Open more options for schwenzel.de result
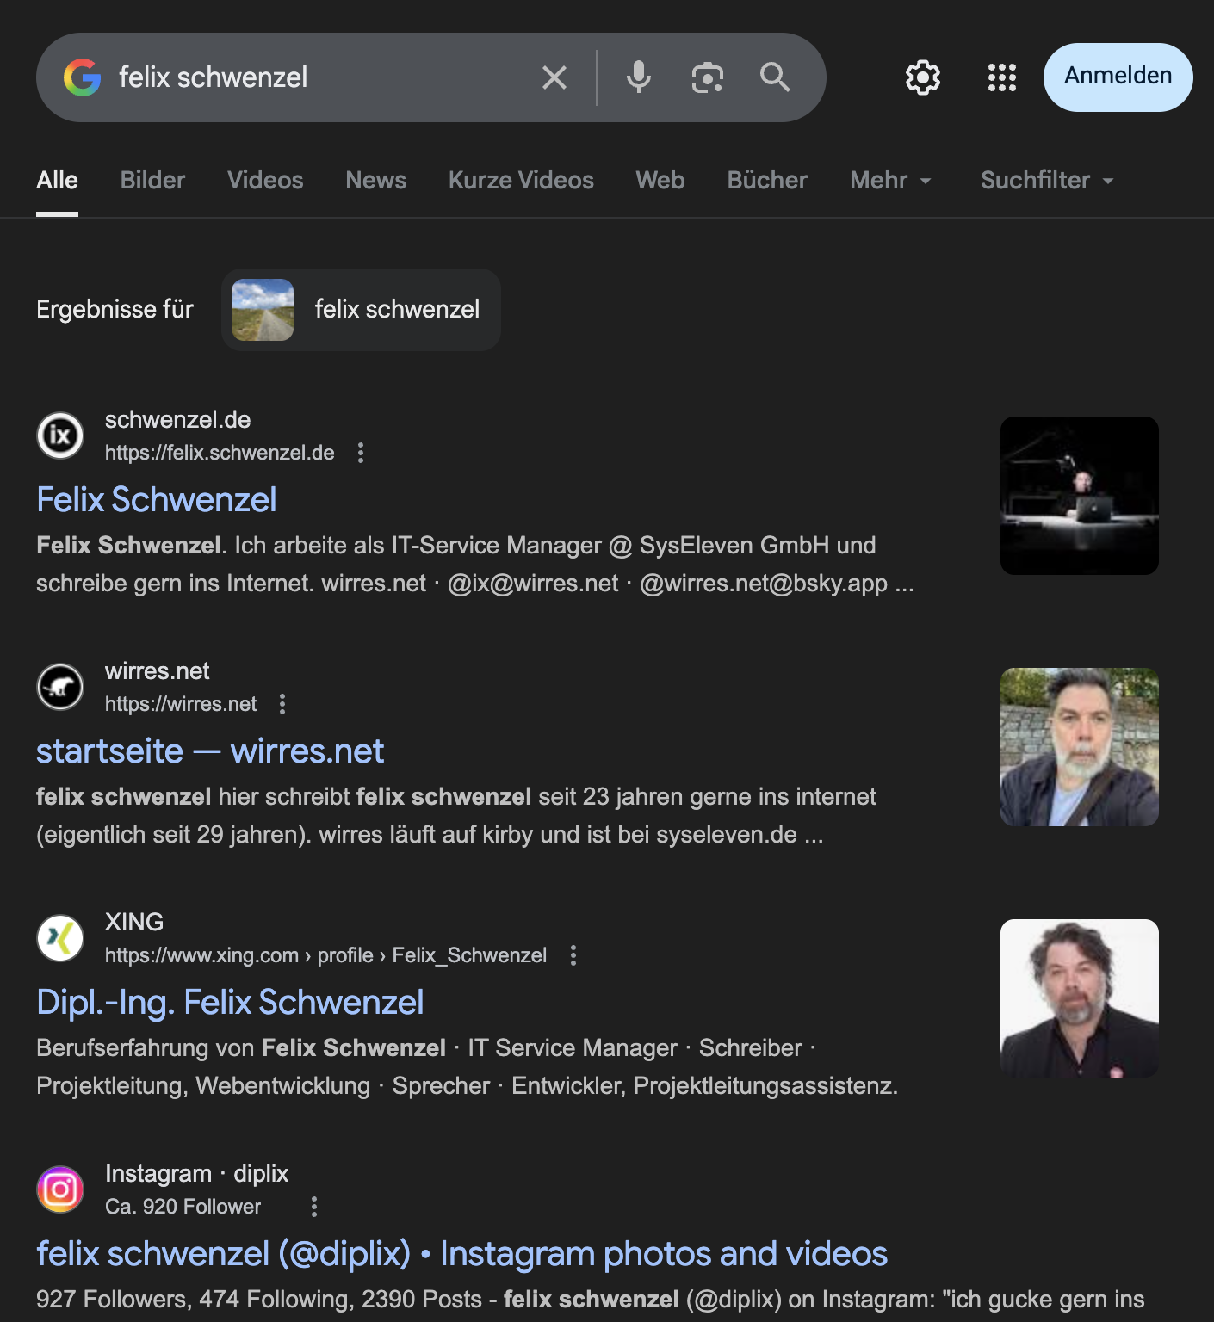 361,453
